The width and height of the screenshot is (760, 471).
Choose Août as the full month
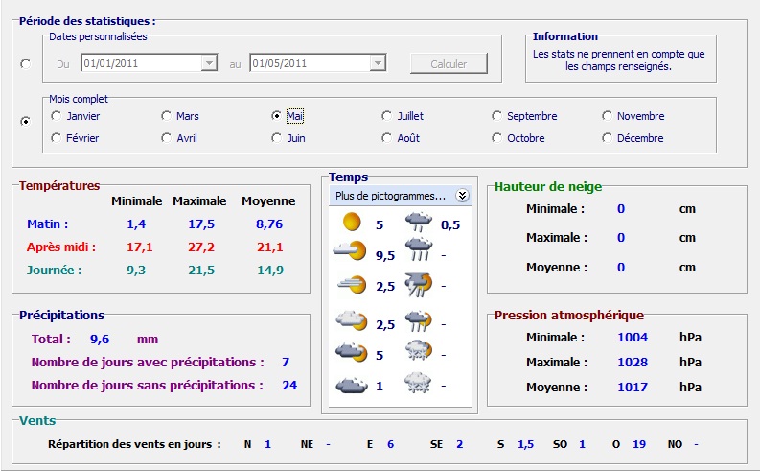tap(387, 138)
